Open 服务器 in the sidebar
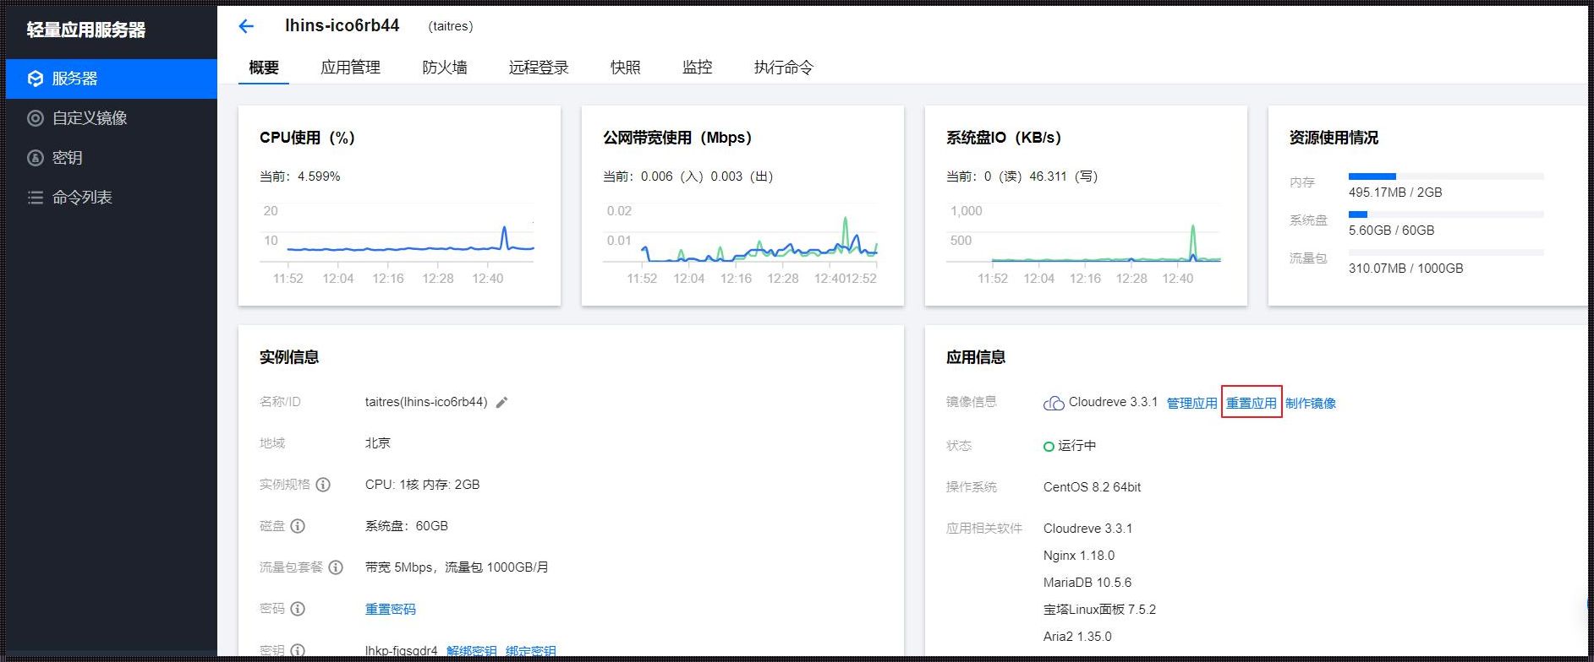Viewport: 1594px width, 662px height. [x=112, y=79]
